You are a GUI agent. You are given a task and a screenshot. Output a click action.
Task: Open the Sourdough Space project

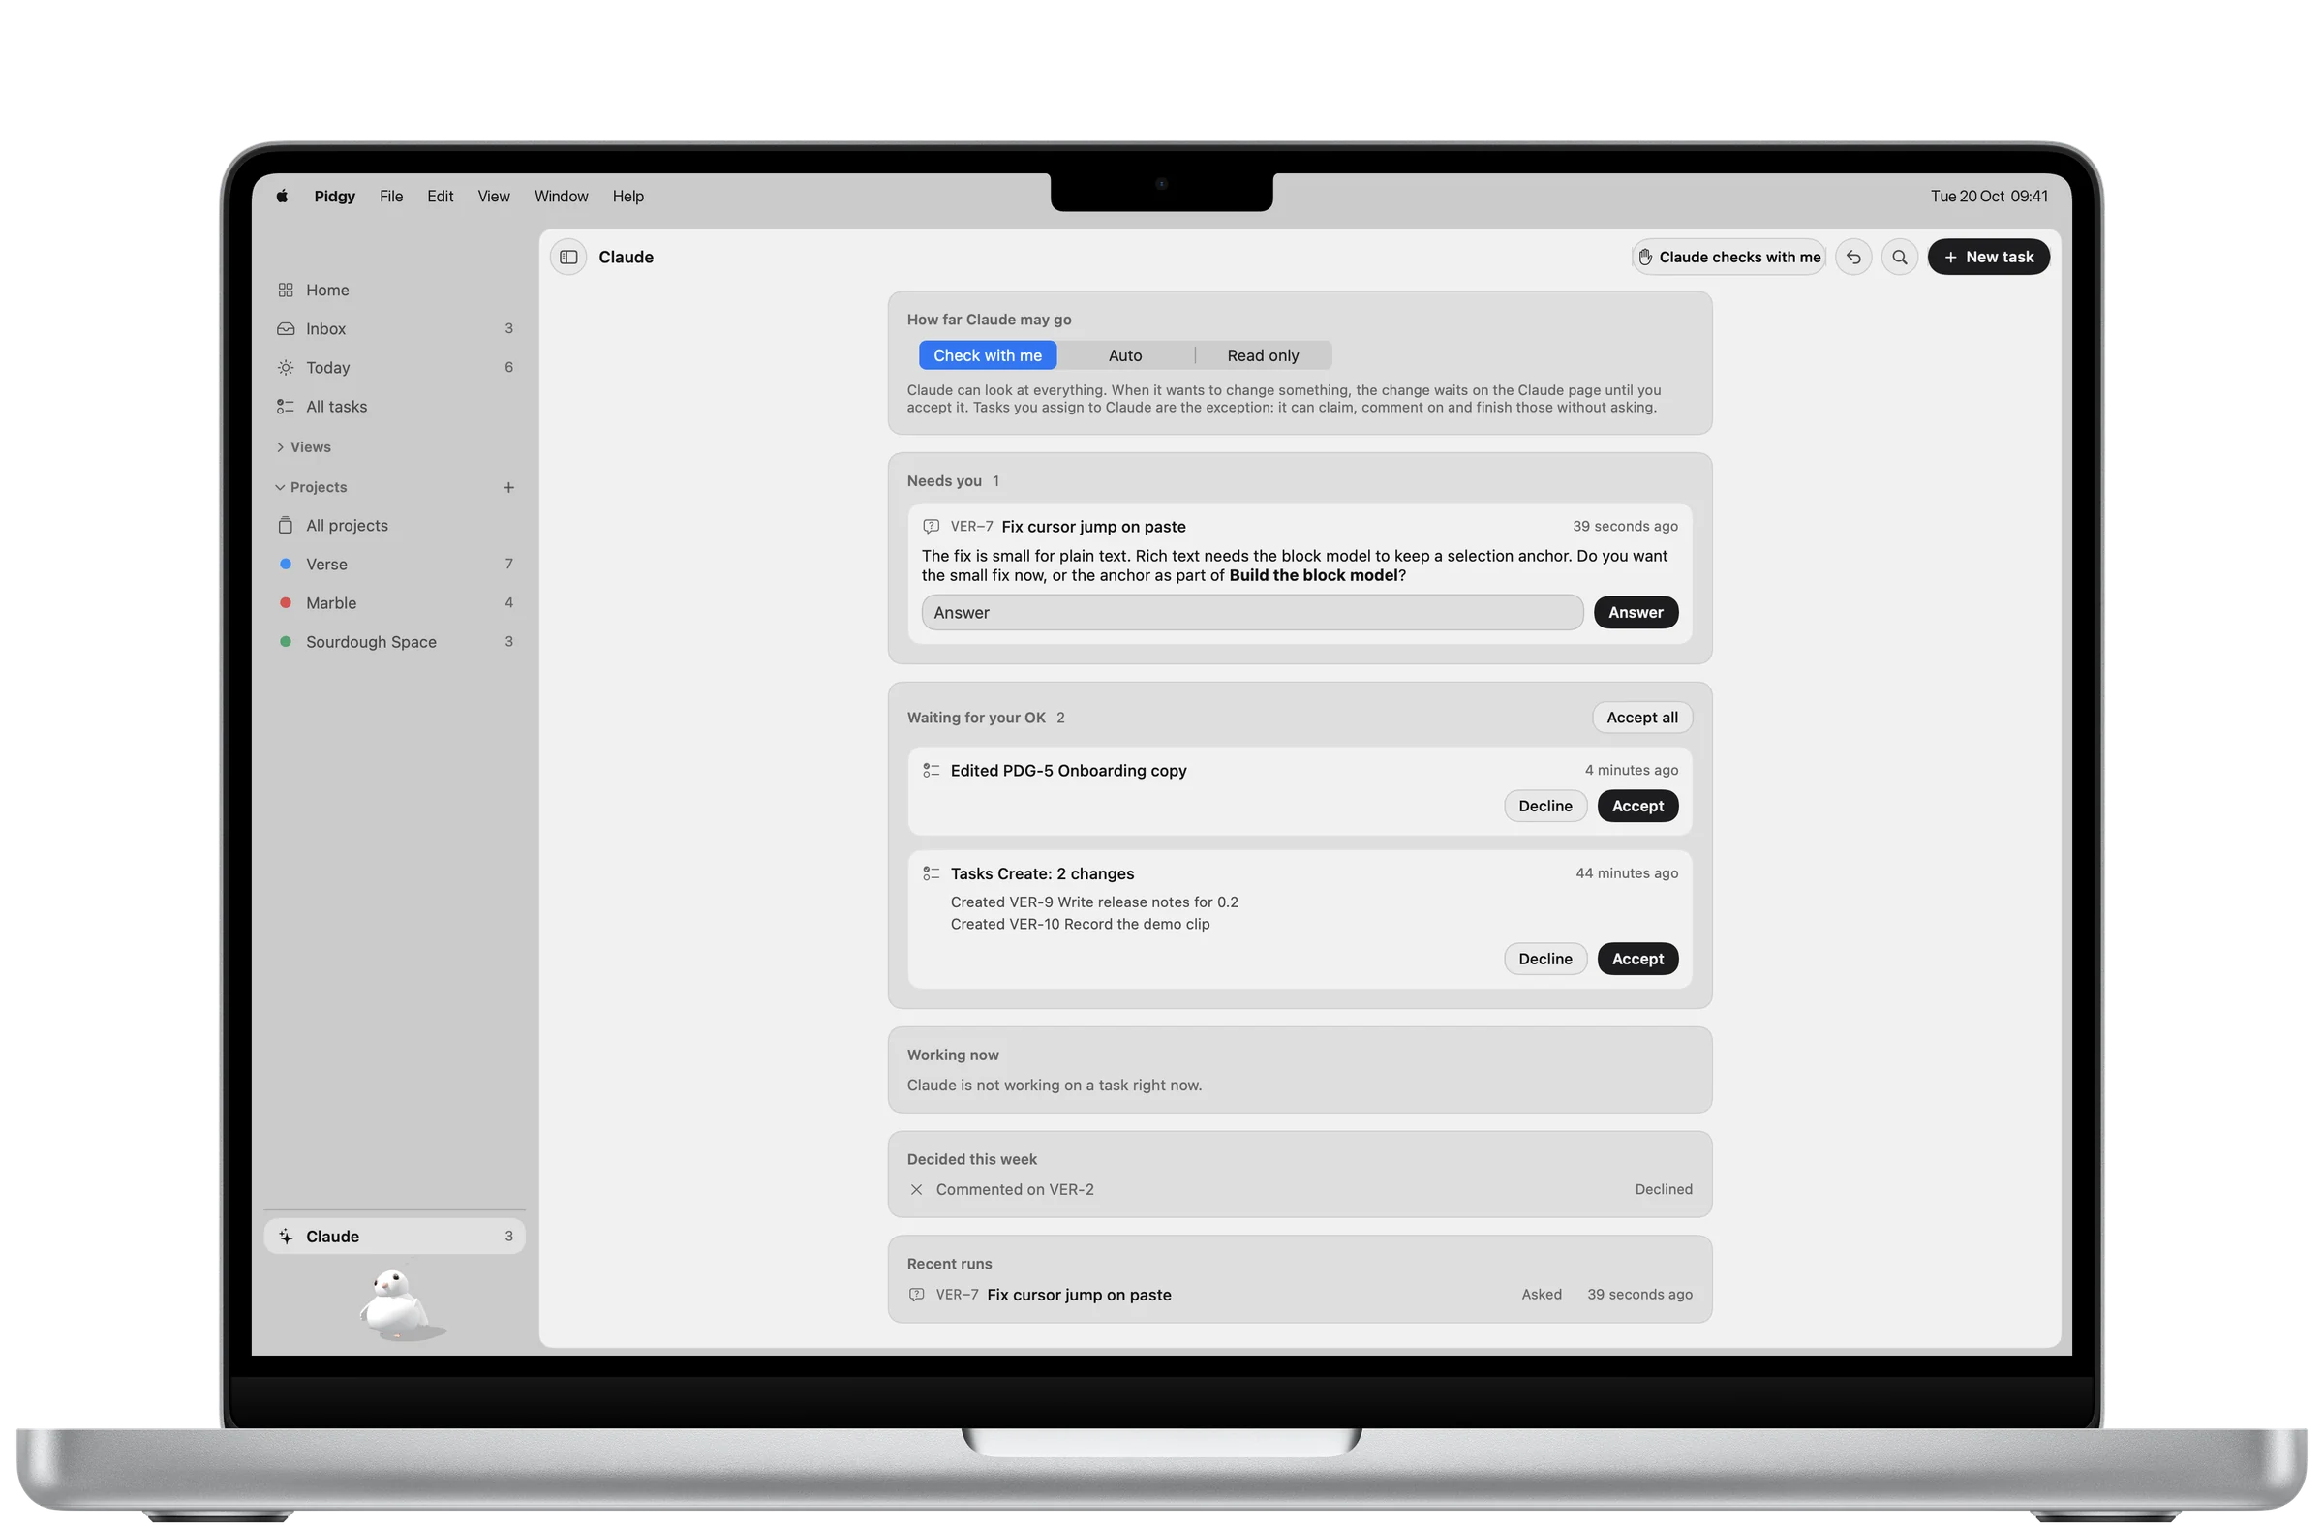click(394, 641)
